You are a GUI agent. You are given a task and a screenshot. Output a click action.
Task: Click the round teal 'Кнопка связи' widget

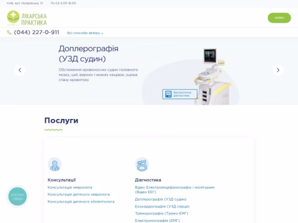coord(17,196)
